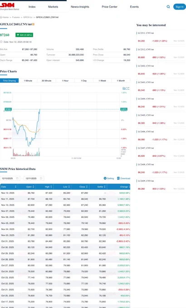186x308 pixels.
Task: Click the Nov 11, 2025 table row date
Action: click(x=8, y=199)
